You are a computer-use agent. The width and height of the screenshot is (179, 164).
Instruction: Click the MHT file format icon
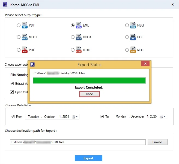pyautogui.click(x=133, y=50)
